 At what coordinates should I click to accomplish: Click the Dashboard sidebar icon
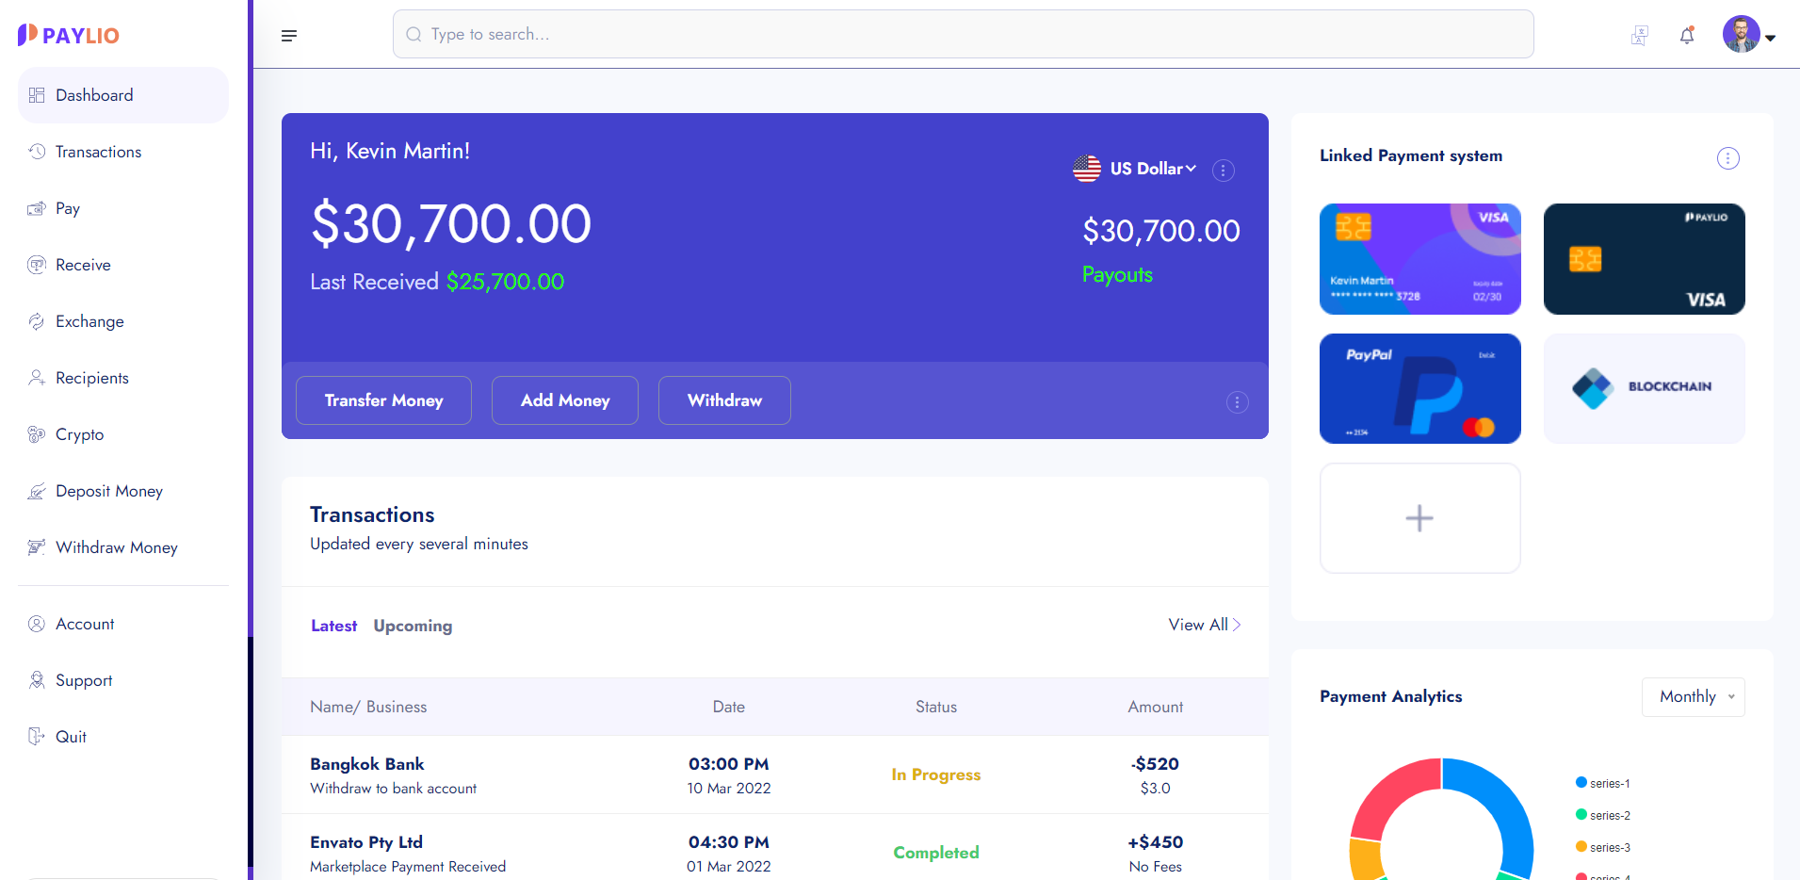coord(37,95)
